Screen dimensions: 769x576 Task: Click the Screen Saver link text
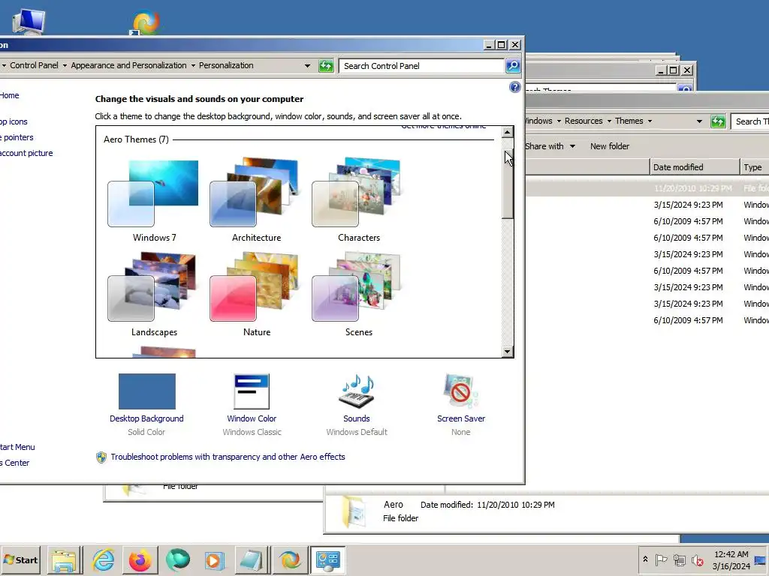pyautogui.click(x=461, y=418)
